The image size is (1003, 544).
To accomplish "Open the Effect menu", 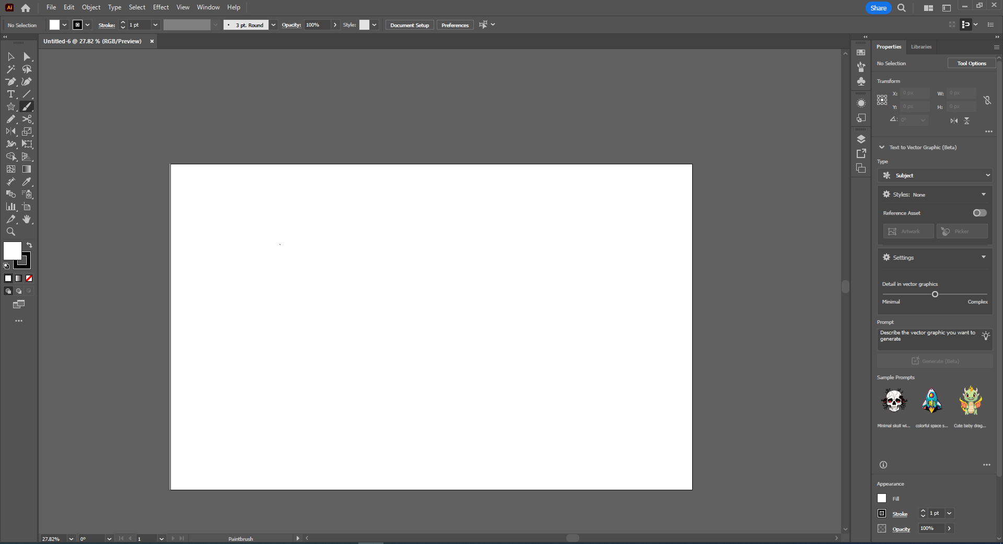I will coord(161,7).
